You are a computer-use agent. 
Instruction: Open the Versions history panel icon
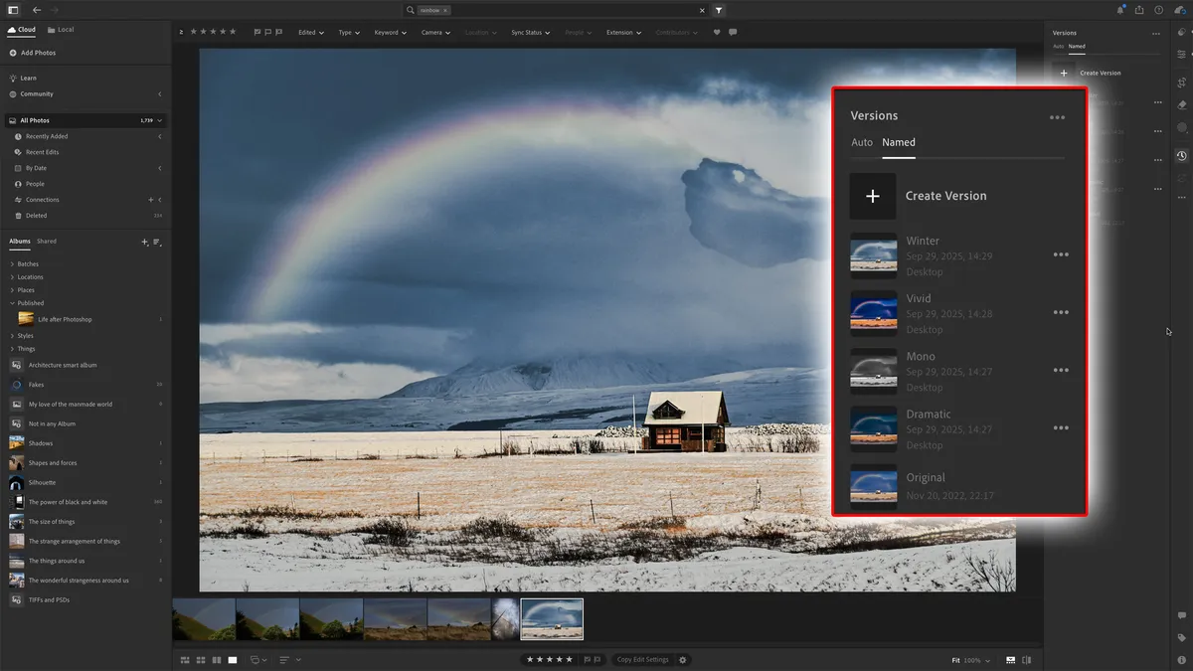tap(1181, 156)
